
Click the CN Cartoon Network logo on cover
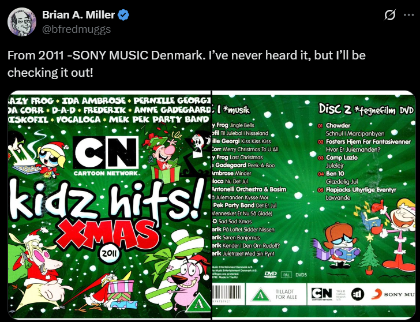tap(106, 156)
